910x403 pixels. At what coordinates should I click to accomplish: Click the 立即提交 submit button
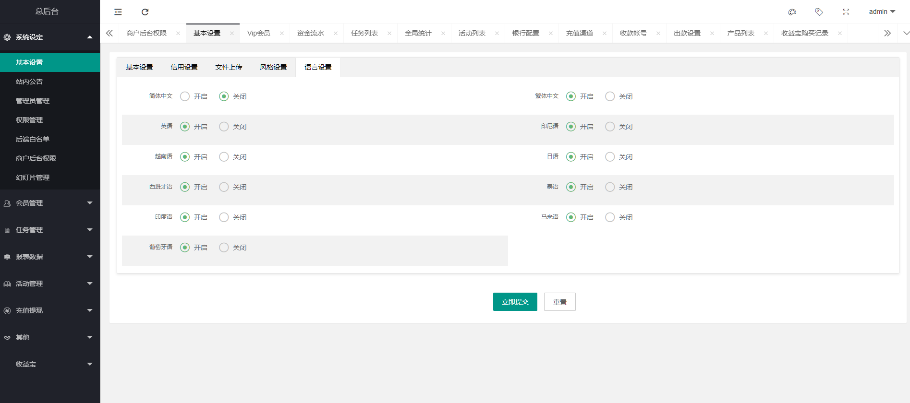coord(515,302)
